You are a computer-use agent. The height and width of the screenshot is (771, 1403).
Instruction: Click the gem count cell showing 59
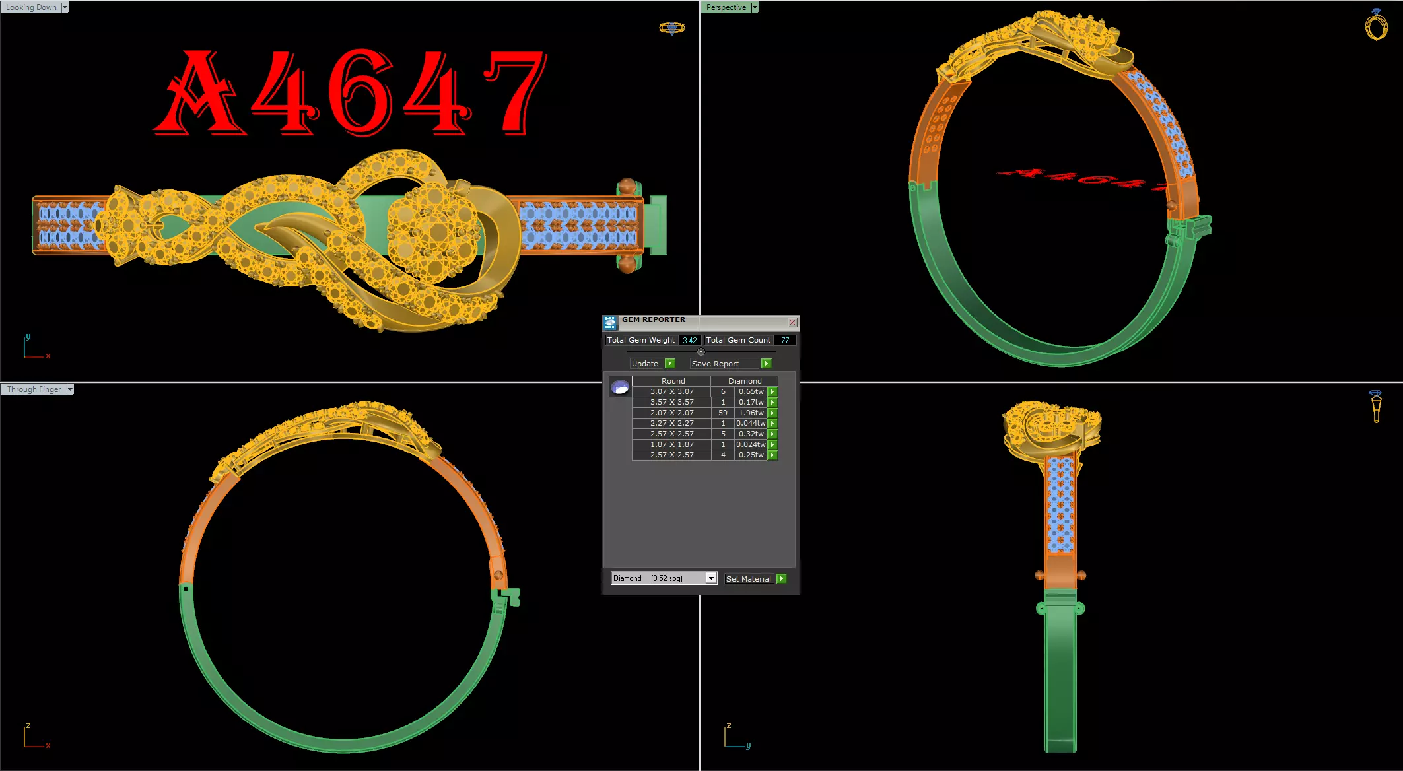coord(723,413)
